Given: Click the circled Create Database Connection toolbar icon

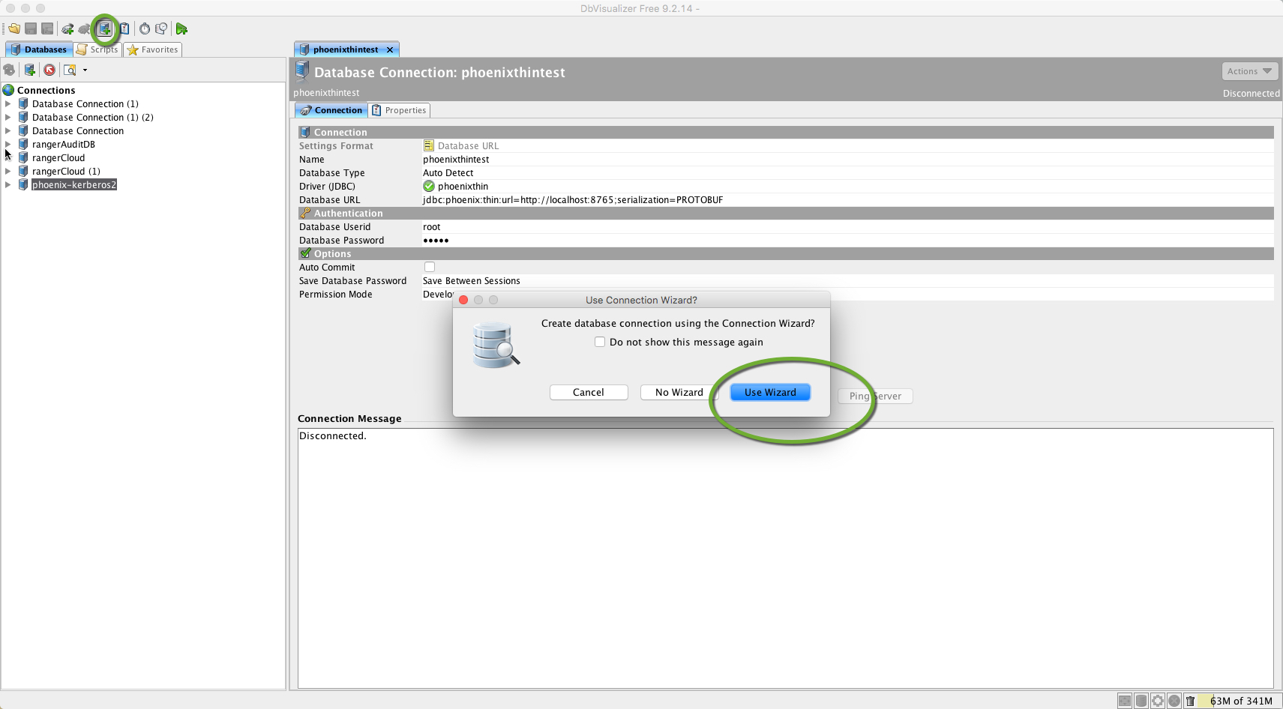Looking at the screenshot, I should pos(105,28).
